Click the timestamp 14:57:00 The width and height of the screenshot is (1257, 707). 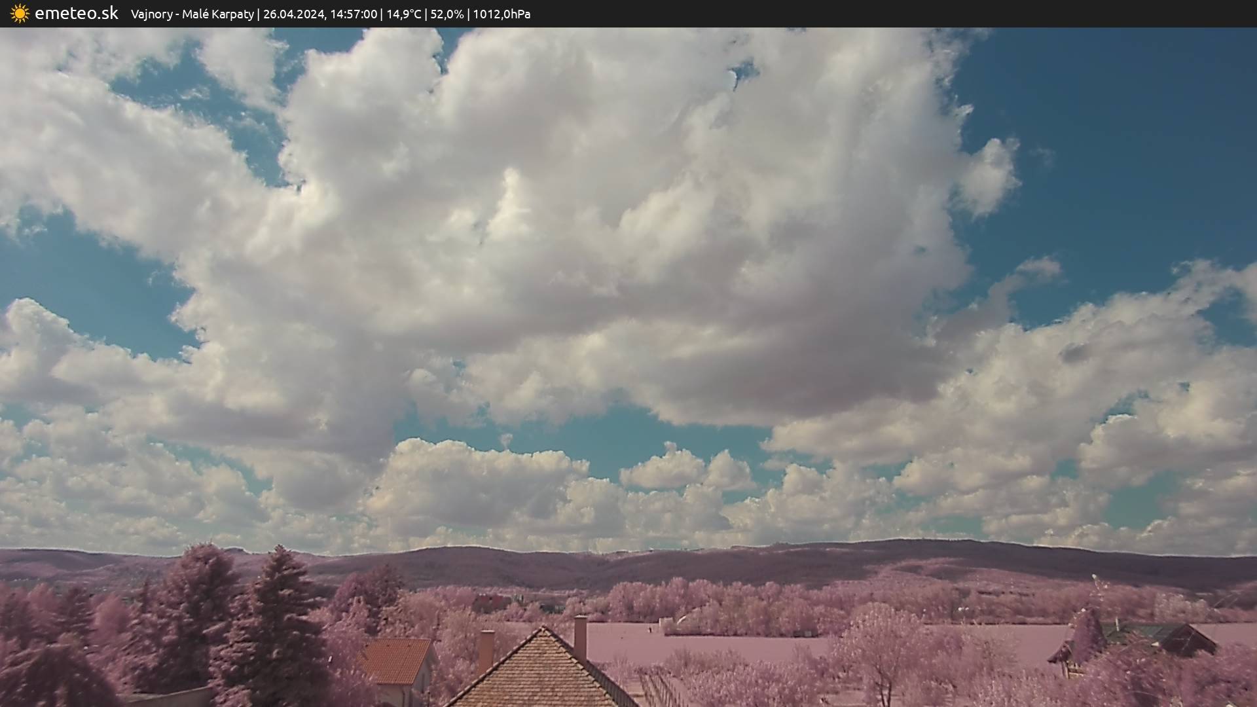click(x=354, y=14)
